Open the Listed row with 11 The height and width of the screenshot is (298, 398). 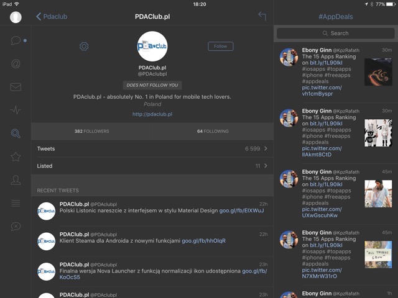(152, 166)
